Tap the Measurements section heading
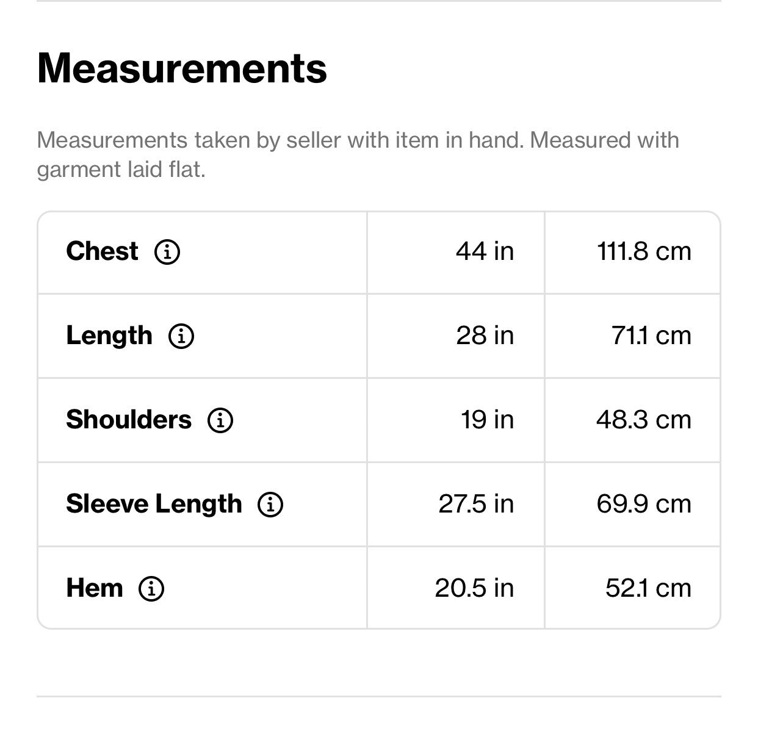 pyautogui.click(x=182, y=68)
